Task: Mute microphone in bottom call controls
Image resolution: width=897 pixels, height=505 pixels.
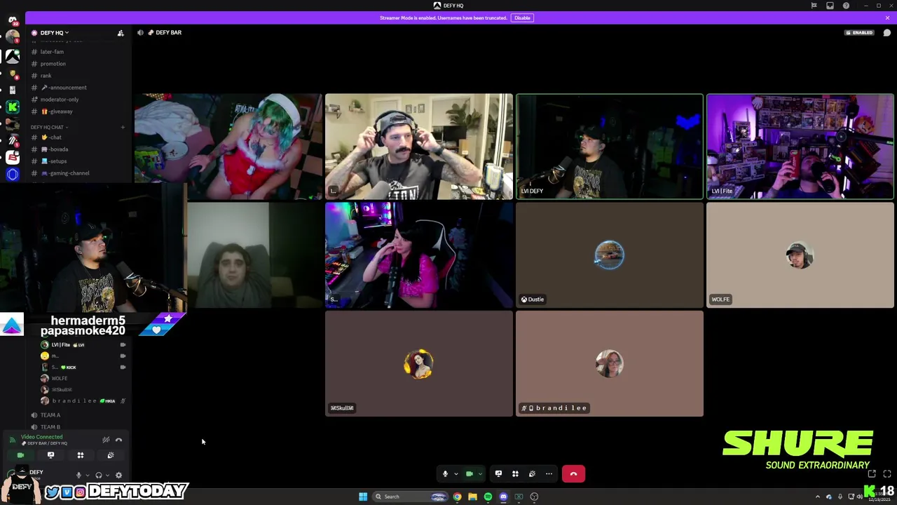Action: tap(445, 474)
